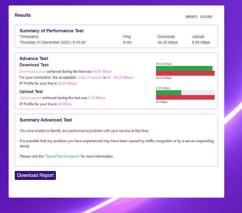The image size is (242, 213).
Task: Select the Results heading
Action: 23,15
